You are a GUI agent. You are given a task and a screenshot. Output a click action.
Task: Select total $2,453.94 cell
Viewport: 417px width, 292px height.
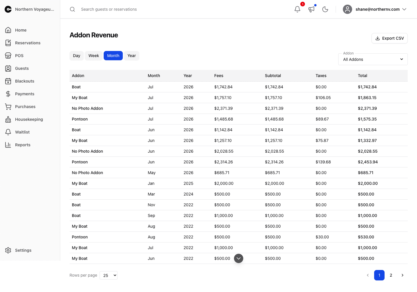coord(368,162)
